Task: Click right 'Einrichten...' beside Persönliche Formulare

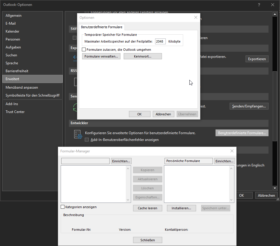Action: click(224, 161)
